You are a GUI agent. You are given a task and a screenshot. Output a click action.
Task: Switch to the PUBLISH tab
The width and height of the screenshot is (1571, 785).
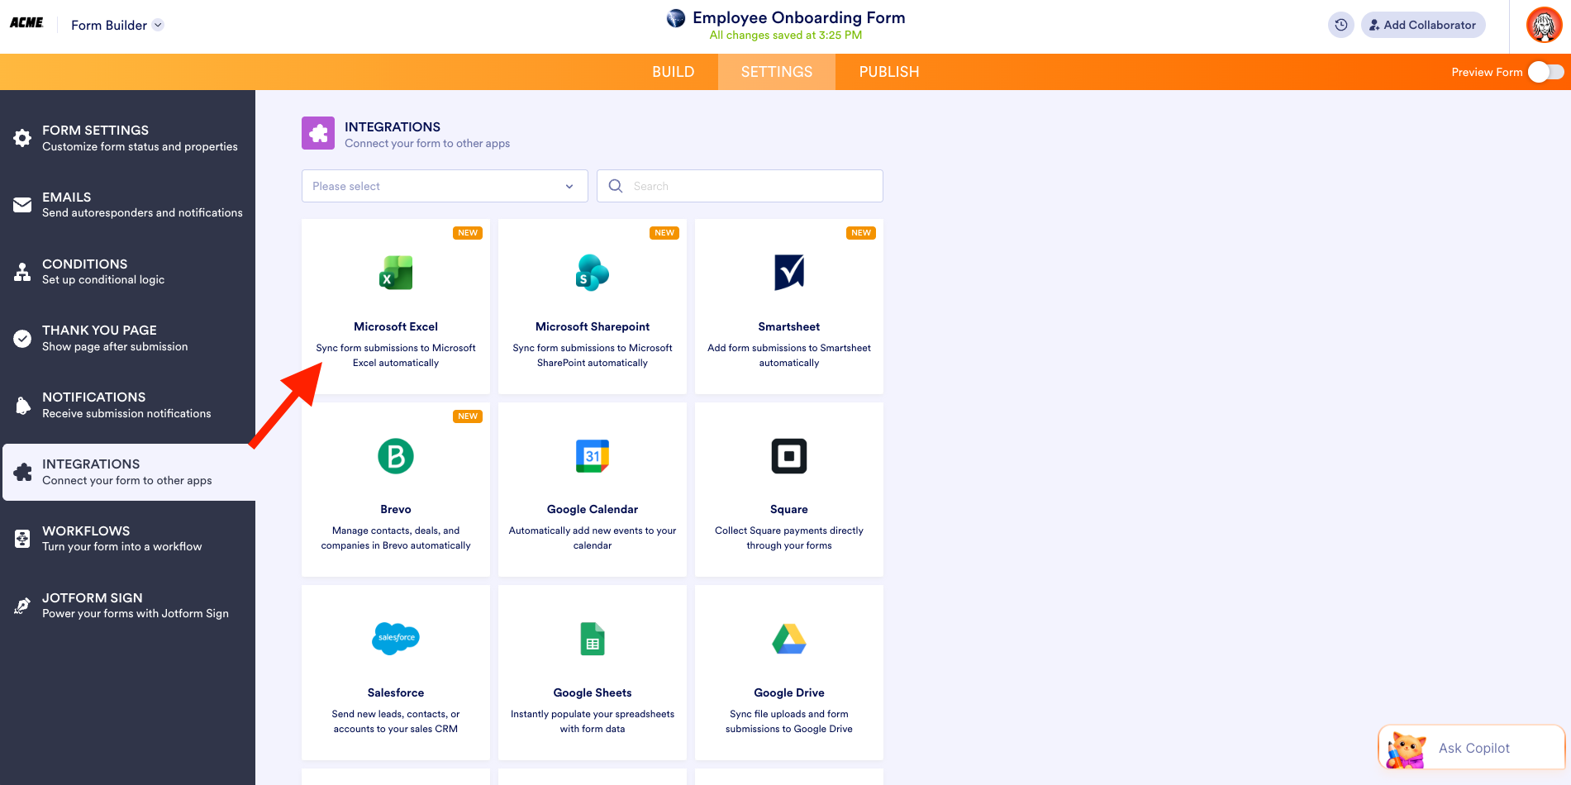pyautogui.click(x=888, y=72)
